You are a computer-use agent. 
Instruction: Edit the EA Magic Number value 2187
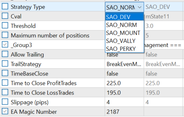124,112
